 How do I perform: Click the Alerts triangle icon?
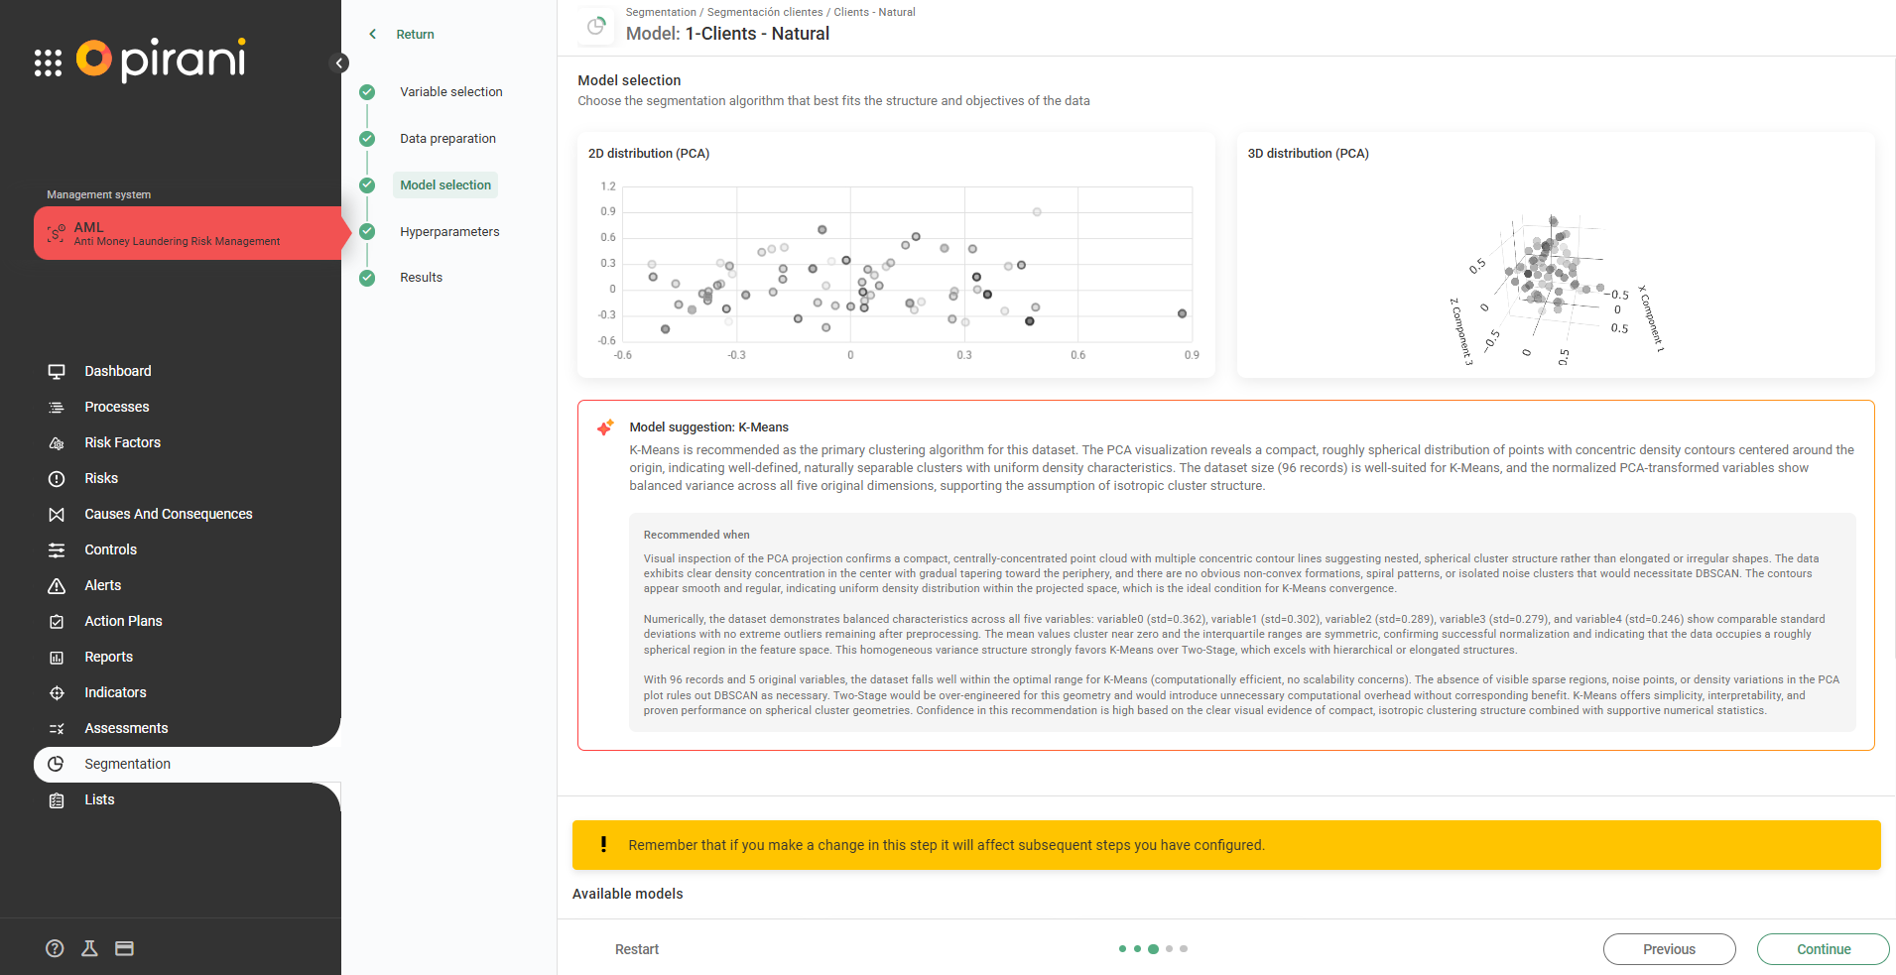[57, 585]
